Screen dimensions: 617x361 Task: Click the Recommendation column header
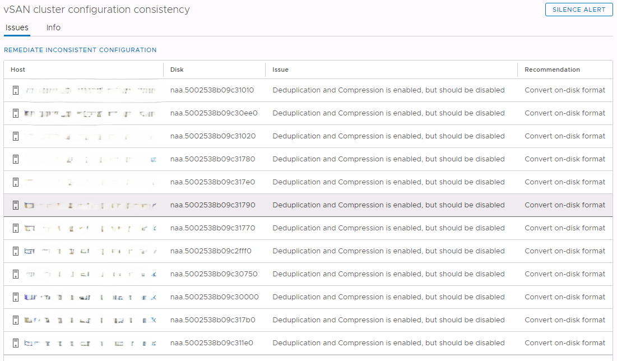point(552,70)
